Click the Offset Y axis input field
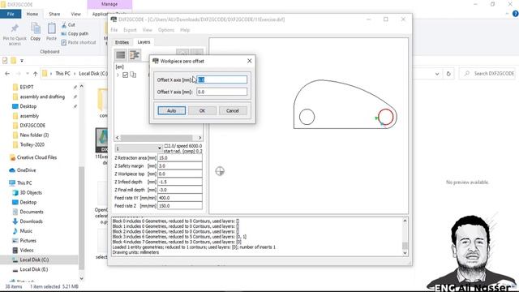This screenshot has height=292, width=519. click(221, 92)
